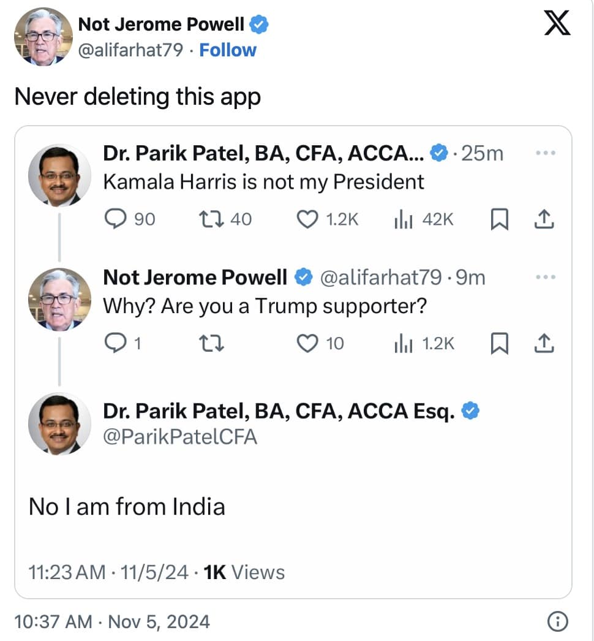Open the 10:37 AM Nov 5, 2024 timestamp

click(x=111, y=622)
